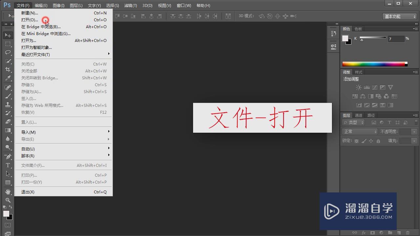
Task: Toggle type layer filter in Layers panel
Action: pos(389,122)
